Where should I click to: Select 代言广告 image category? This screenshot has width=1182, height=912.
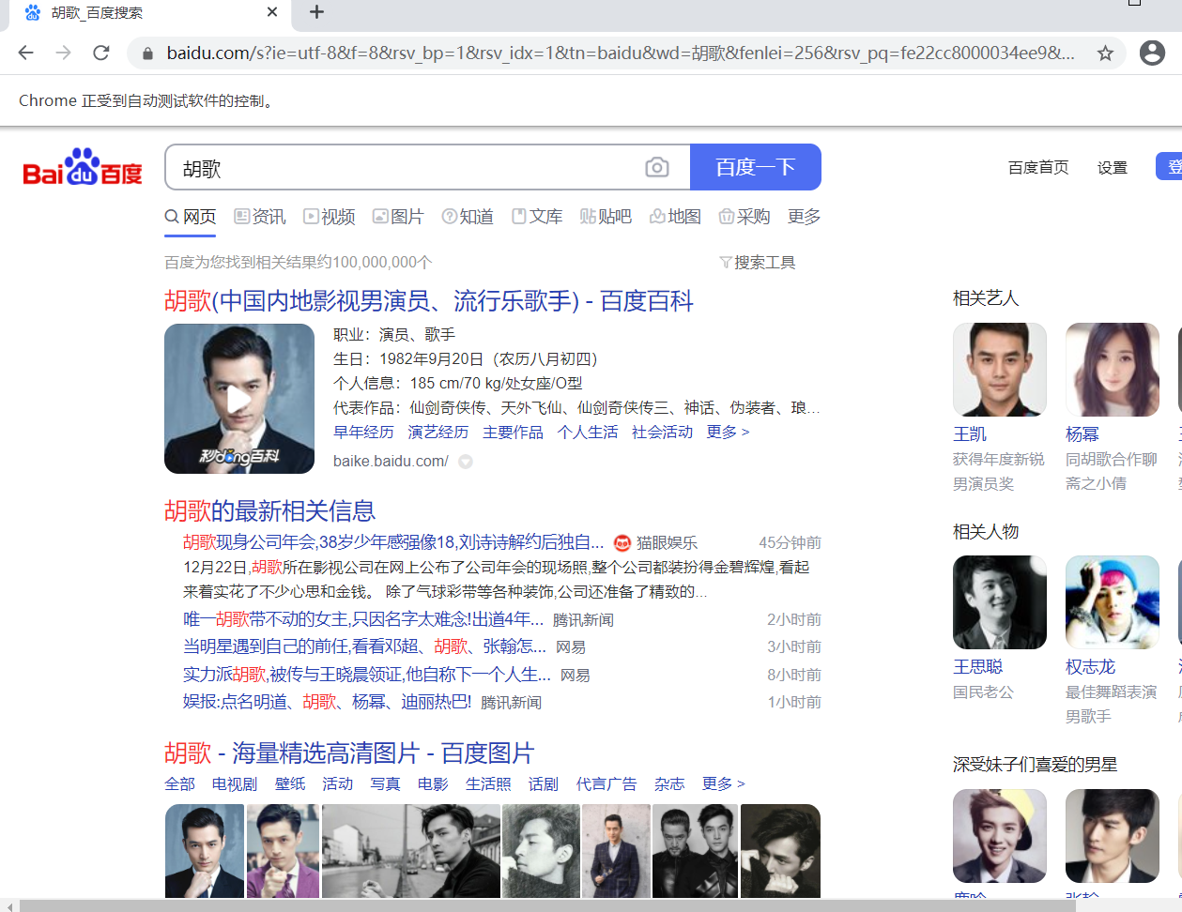pos(606,784)
